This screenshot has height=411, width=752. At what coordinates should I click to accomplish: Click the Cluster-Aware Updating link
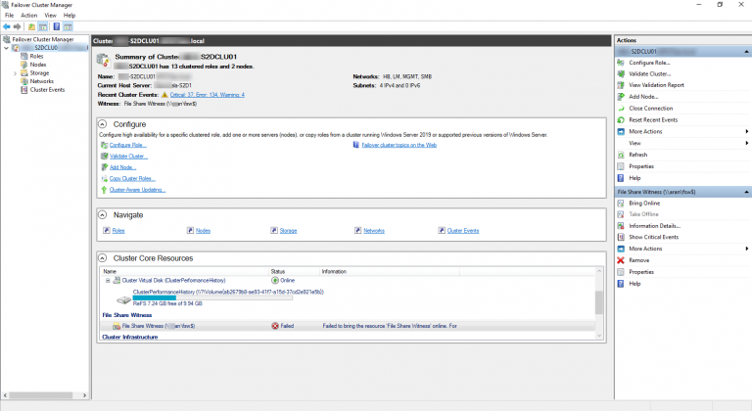pos(137,190)
